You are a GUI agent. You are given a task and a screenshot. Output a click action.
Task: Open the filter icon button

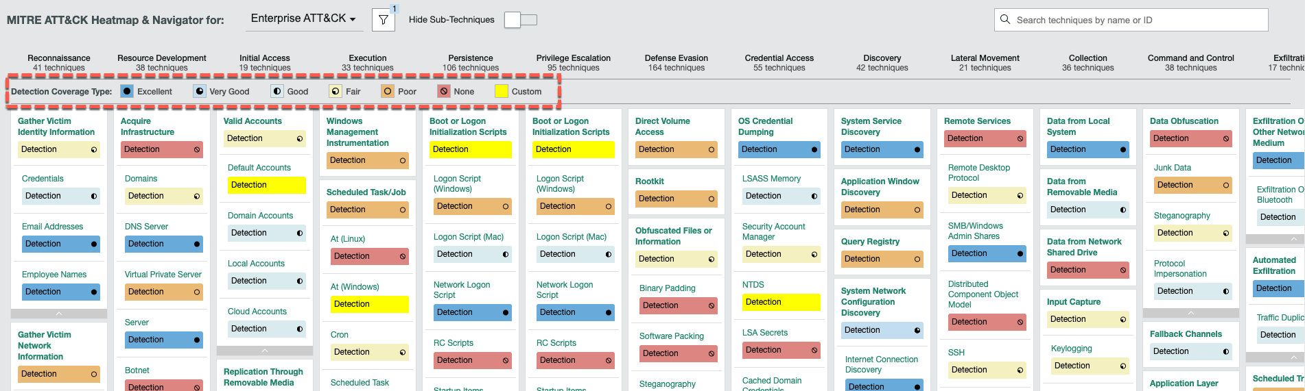coord(384,20)
